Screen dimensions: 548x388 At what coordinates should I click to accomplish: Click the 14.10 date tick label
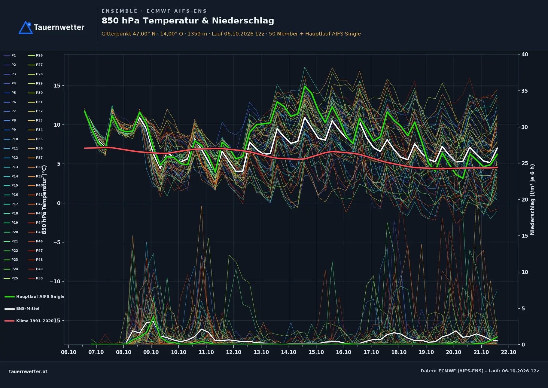(x=289, y=352)
